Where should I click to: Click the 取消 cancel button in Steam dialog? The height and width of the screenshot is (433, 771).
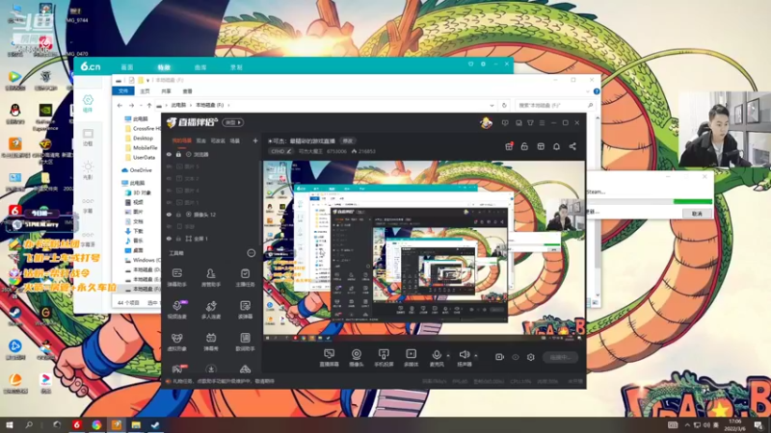[697, 214]
